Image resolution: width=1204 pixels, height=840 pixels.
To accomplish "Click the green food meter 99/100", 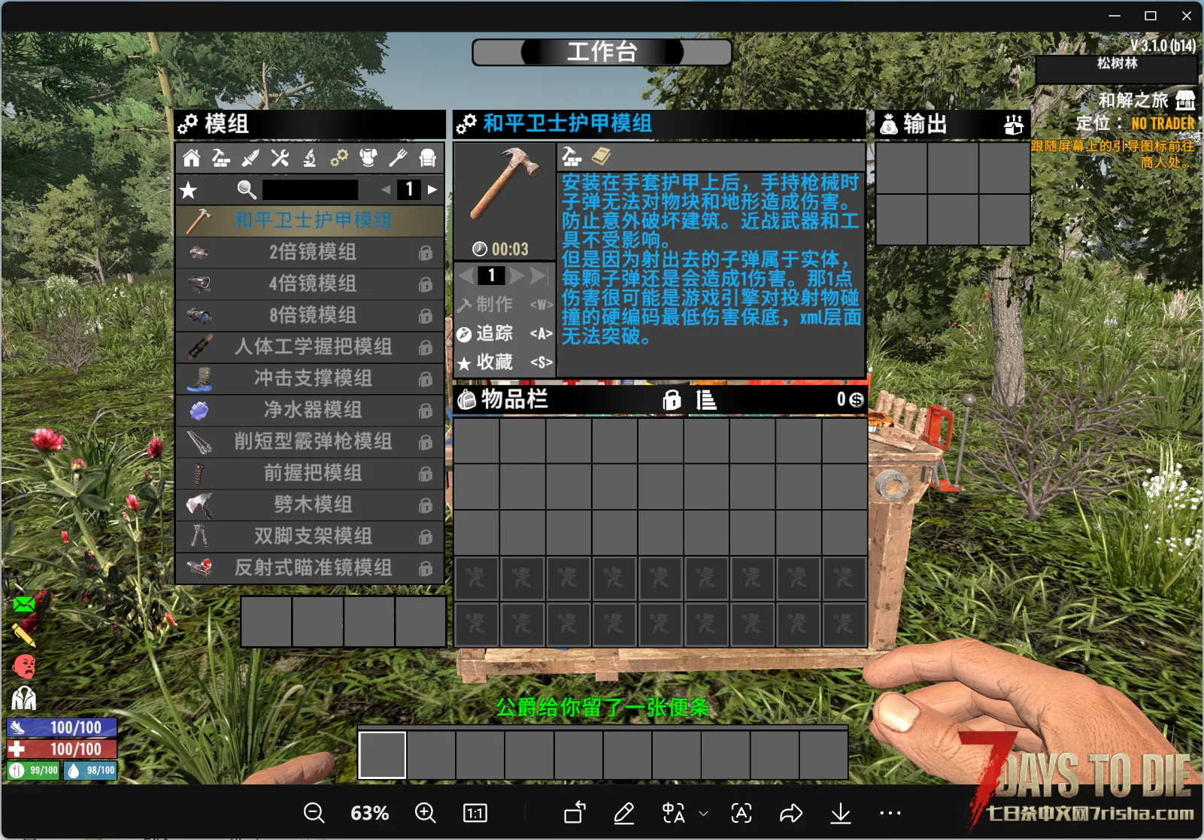I will click(x=34, y=771).
